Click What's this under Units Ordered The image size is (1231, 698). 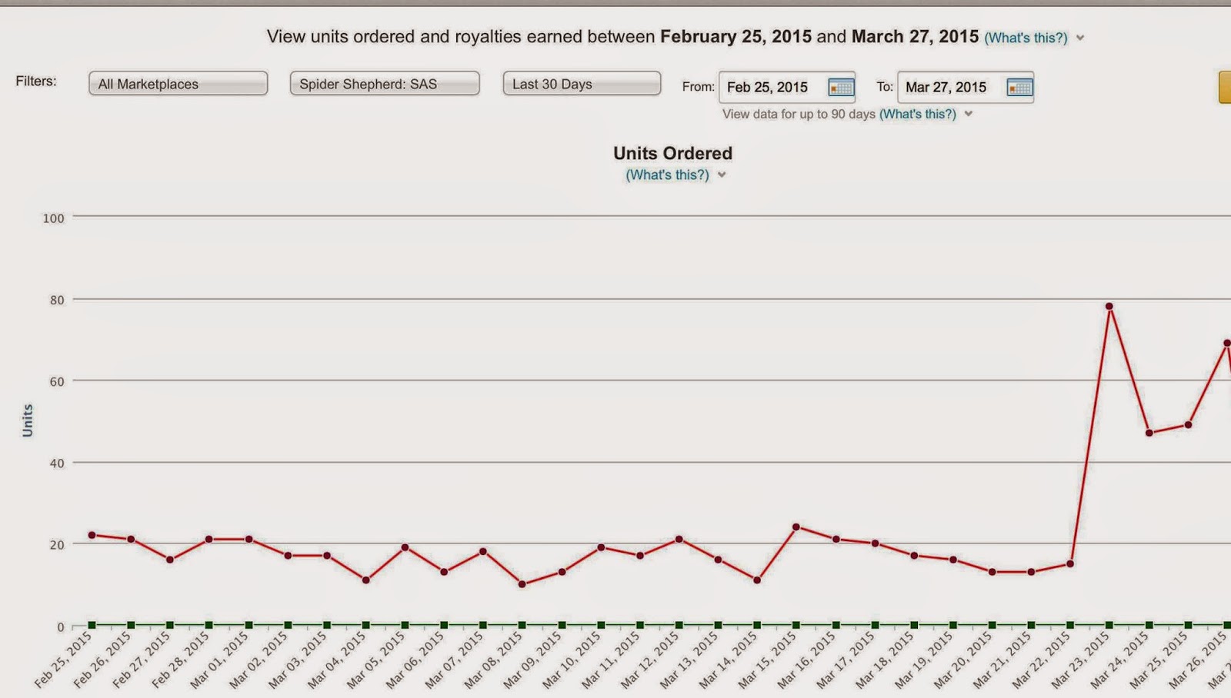pyautogui.click(x=667, y=174)
